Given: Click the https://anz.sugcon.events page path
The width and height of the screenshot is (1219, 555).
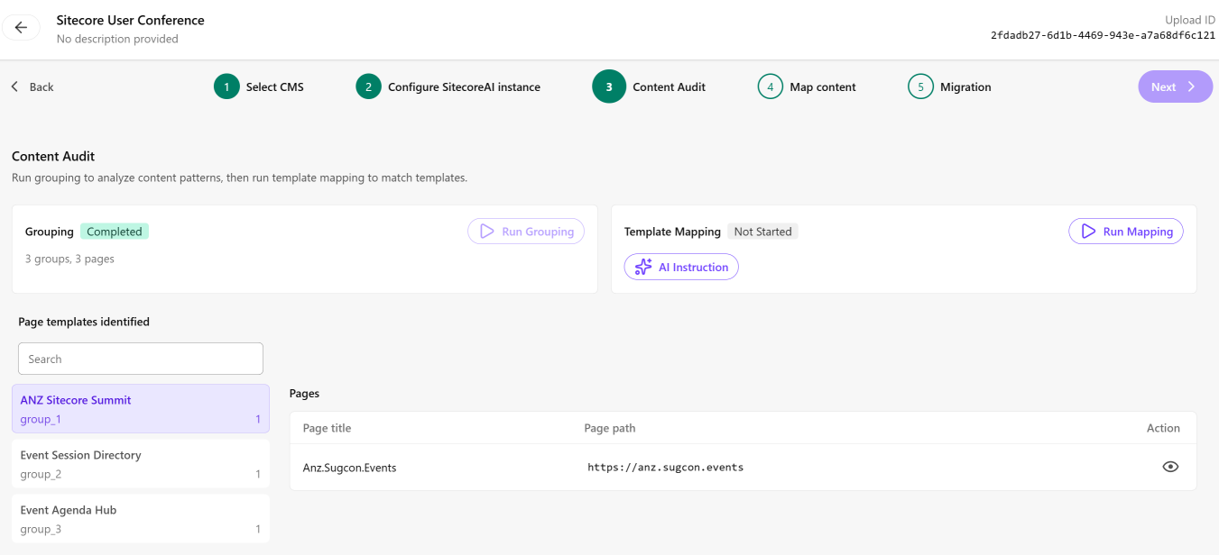Looking at the screenshot, I should coord(665,468).
